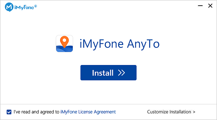Open the Customize Installation settings panel
This screenshot has width=217, height=120.
(x=171, y=112)
